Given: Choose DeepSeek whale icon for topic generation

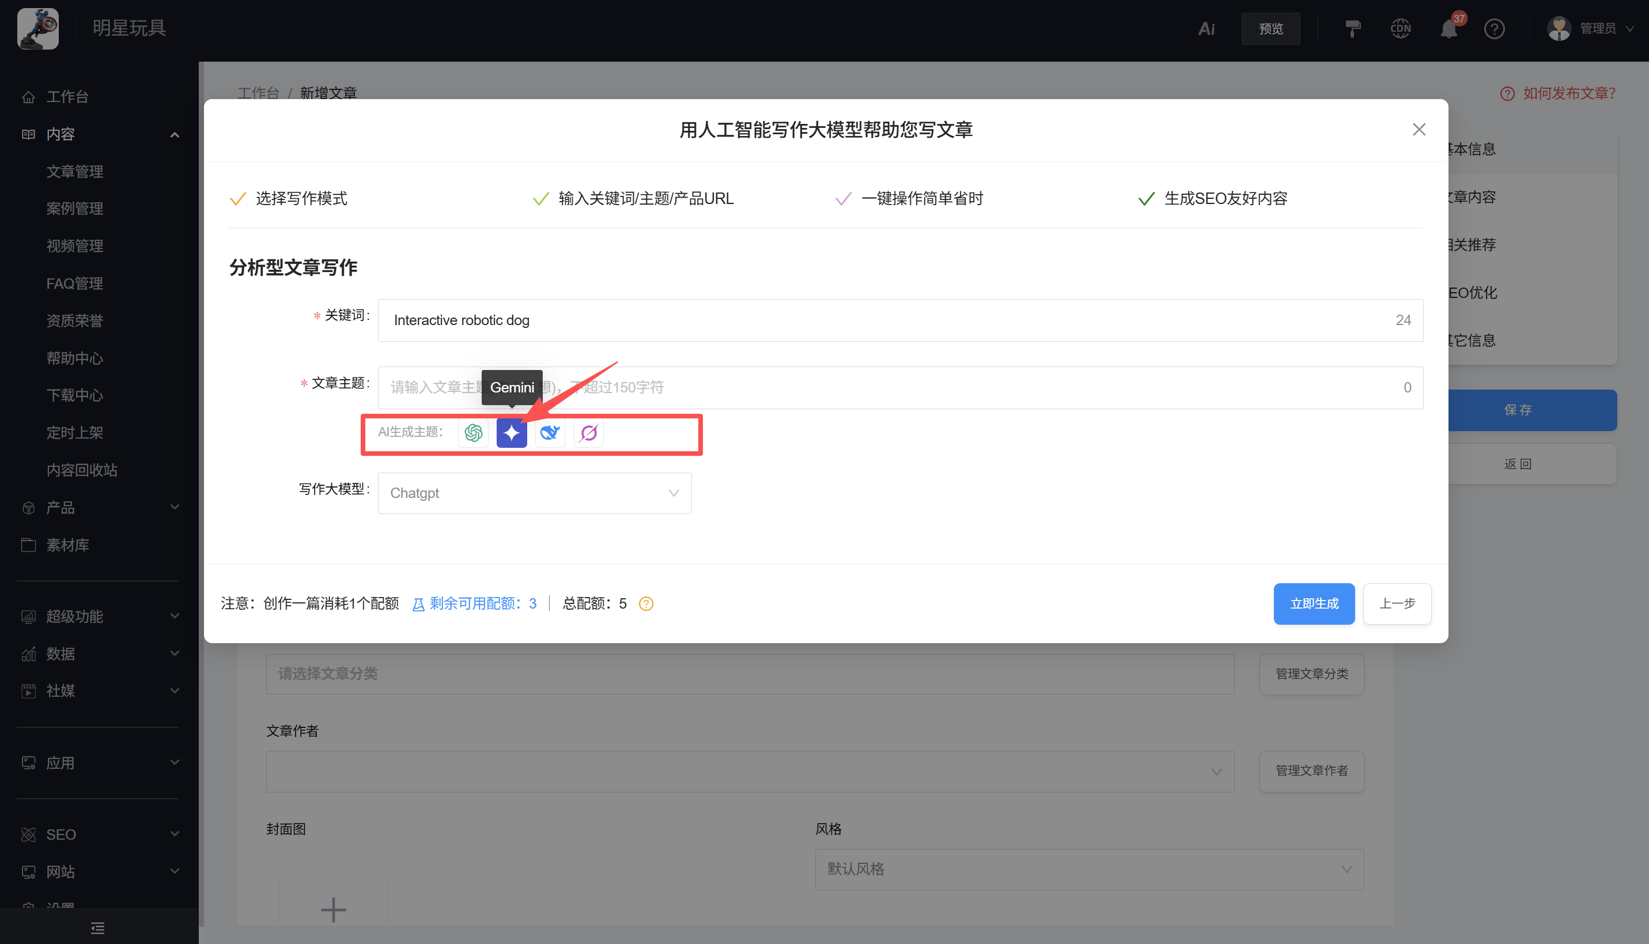Looking at the screenshot, I should tap(550, 433).
